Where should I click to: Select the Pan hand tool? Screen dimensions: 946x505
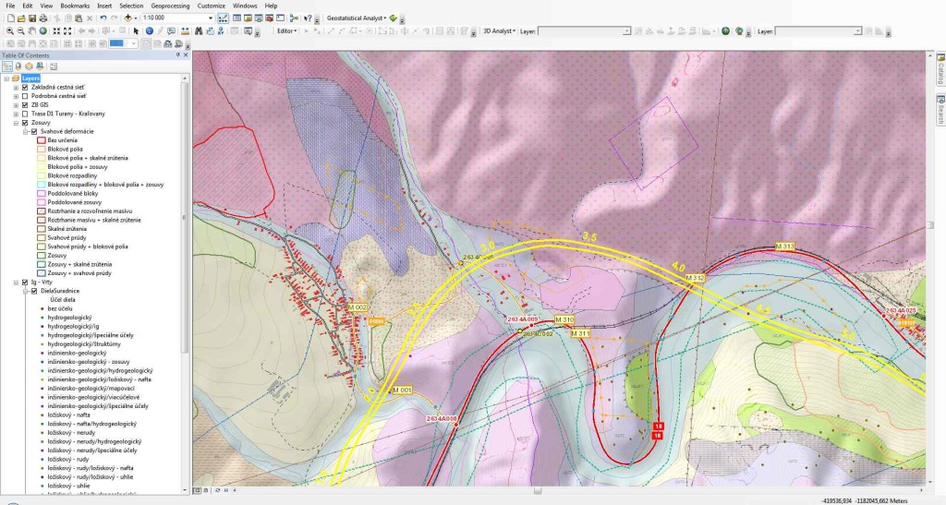(31, 30)
